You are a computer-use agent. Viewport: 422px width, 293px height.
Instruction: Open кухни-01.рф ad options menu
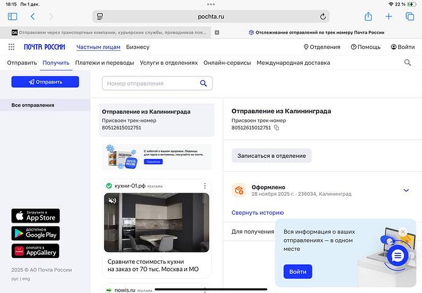(x=205, y=186)
